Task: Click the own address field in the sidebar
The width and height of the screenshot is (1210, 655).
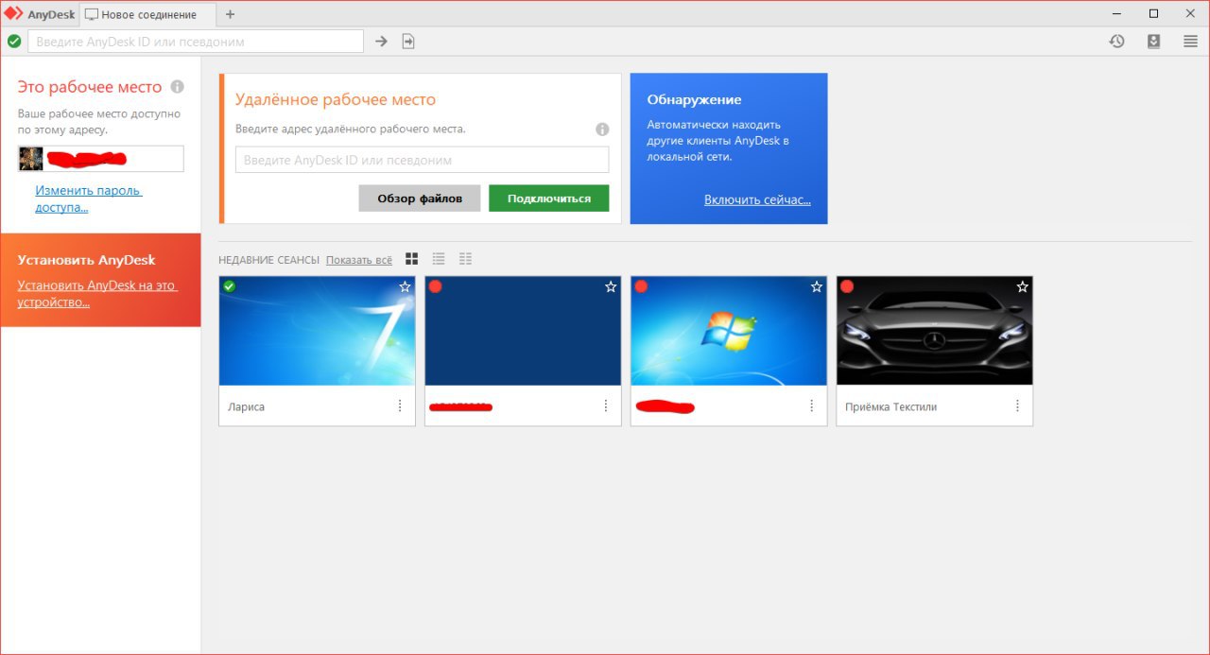Action: point(101,159)
